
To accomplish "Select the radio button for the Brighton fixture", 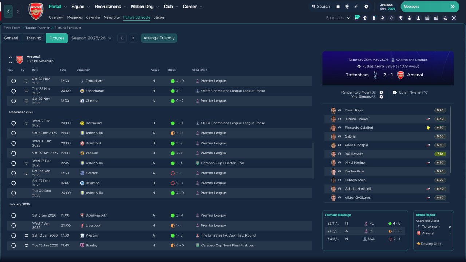I will click(x=13, y=183).
